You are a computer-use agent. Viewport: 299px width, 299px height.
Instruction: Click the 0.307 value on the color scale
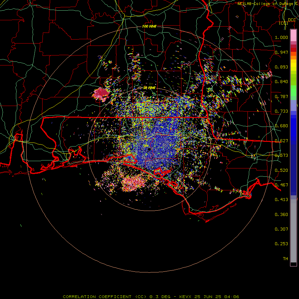pyautogui.click(x=281, y=229)
